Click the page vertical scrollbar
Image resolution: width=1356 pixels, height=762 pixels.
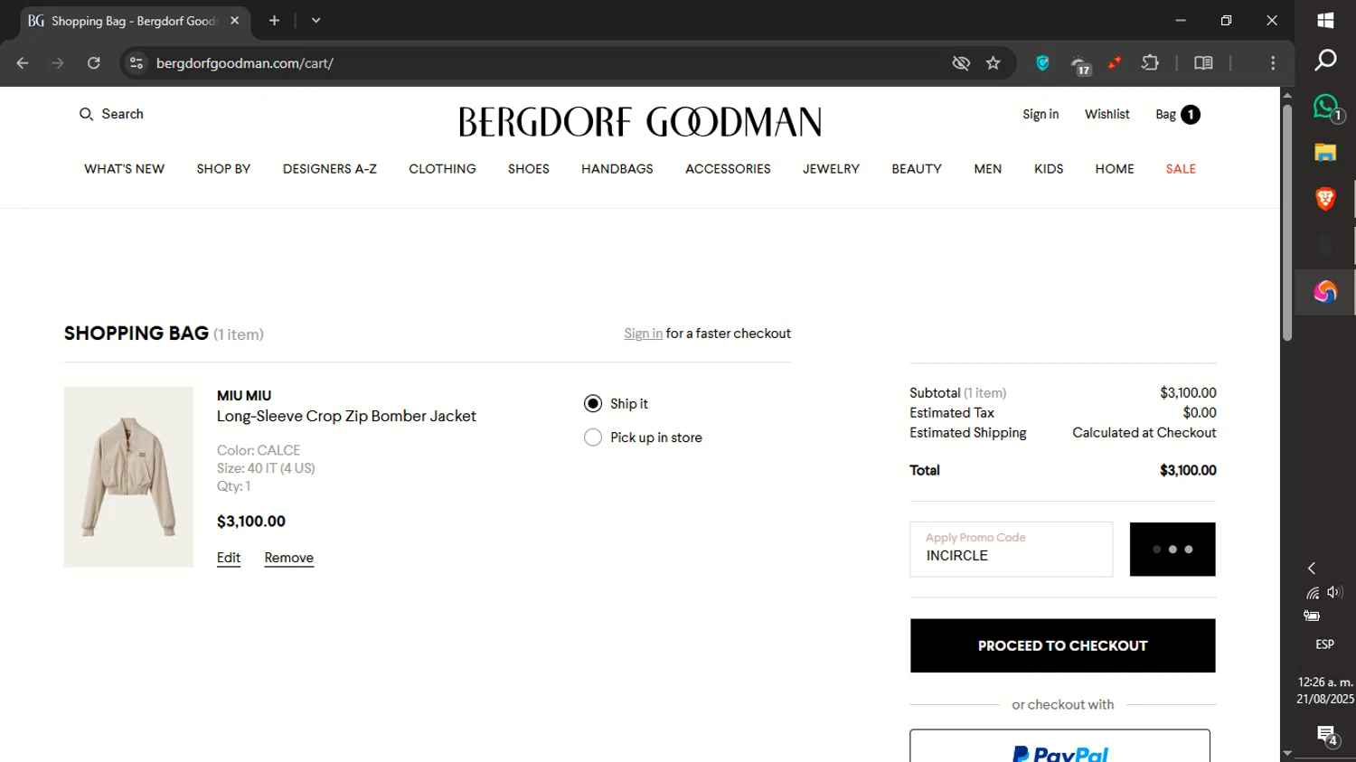[x=1287, y=222]
